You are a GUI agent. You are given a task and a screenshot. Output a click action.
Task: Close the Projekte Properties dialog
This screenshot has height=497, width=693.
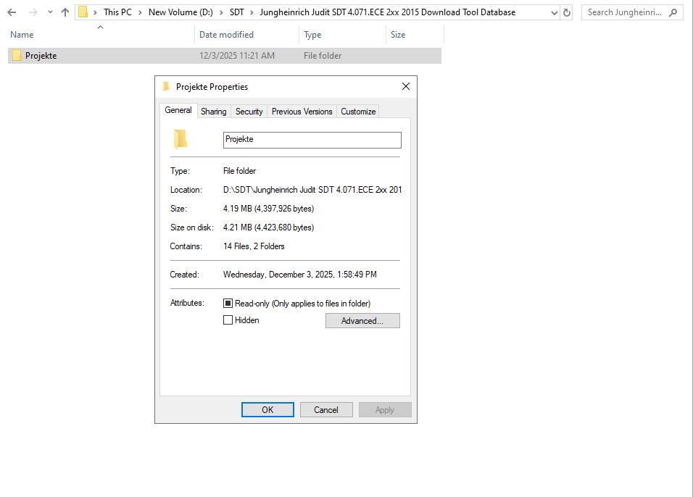tap(406, 86)
